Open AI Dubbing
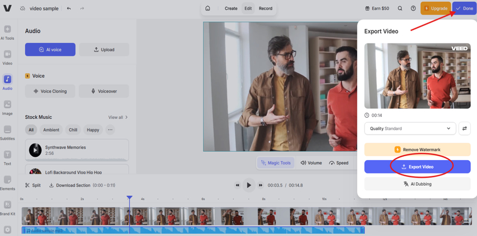The image size is (477, 236). pos(417,184)
